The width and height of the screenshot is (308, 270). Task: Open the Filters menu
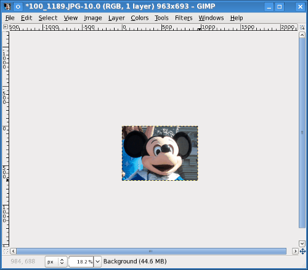tap(184, 18)
